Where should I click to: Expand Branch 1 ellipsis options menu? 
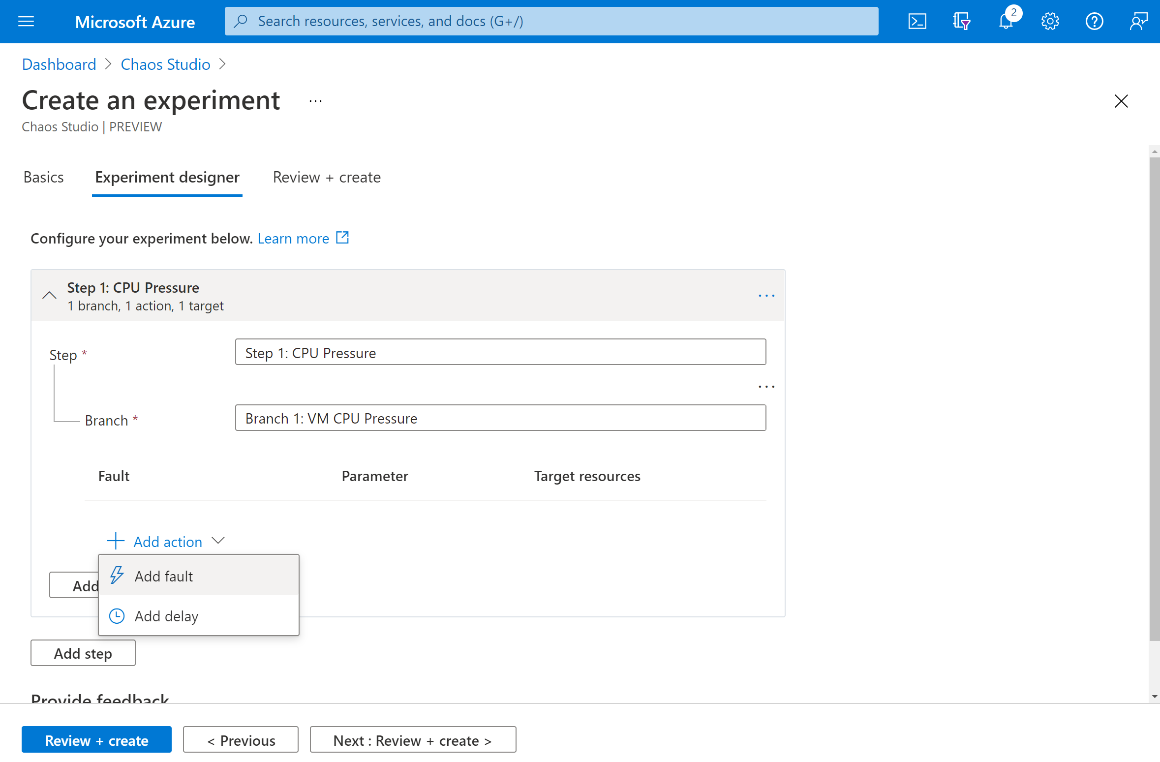point(764,386)
